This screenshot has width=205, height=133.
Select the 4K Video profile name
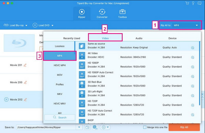point(93,53)
